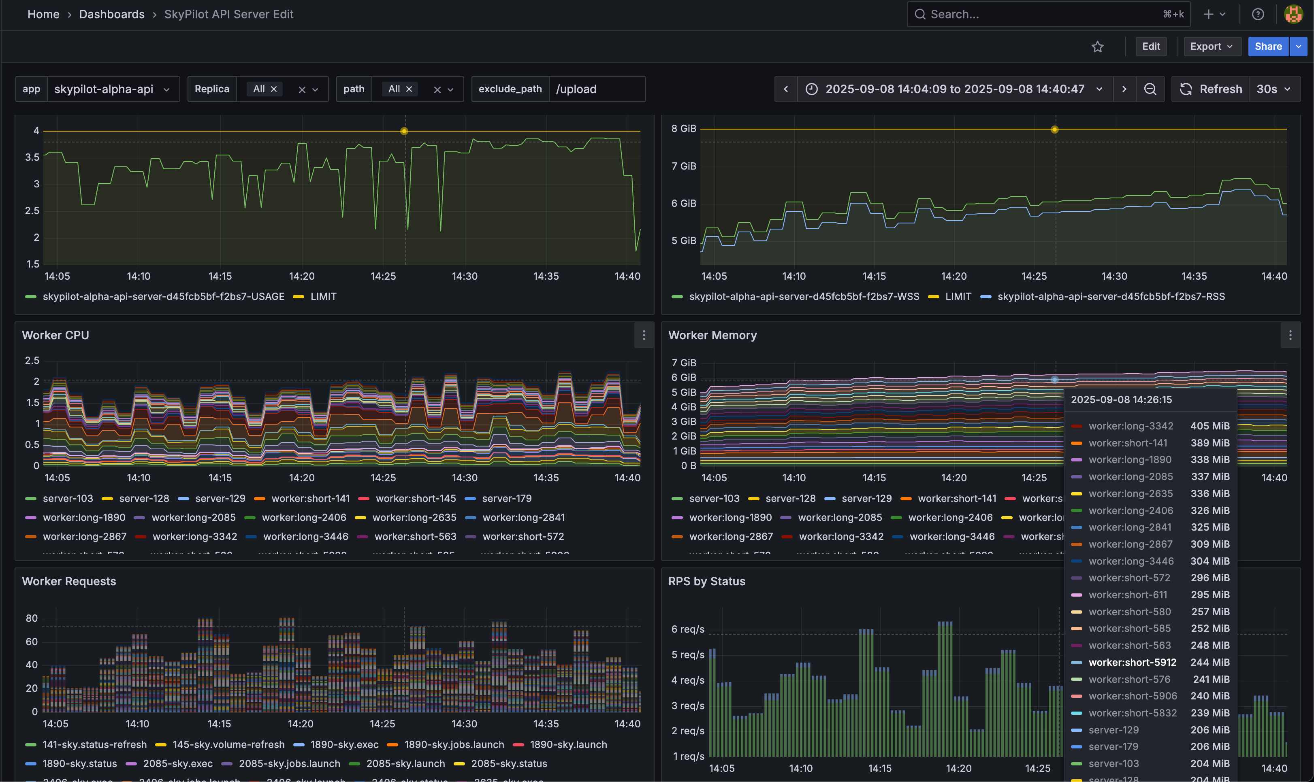This screenshot has width=1314, height=782.
Task: Toggle the server-103 series in Worker CPU legend
Action: pyautogui.click(x=68, y=498)
